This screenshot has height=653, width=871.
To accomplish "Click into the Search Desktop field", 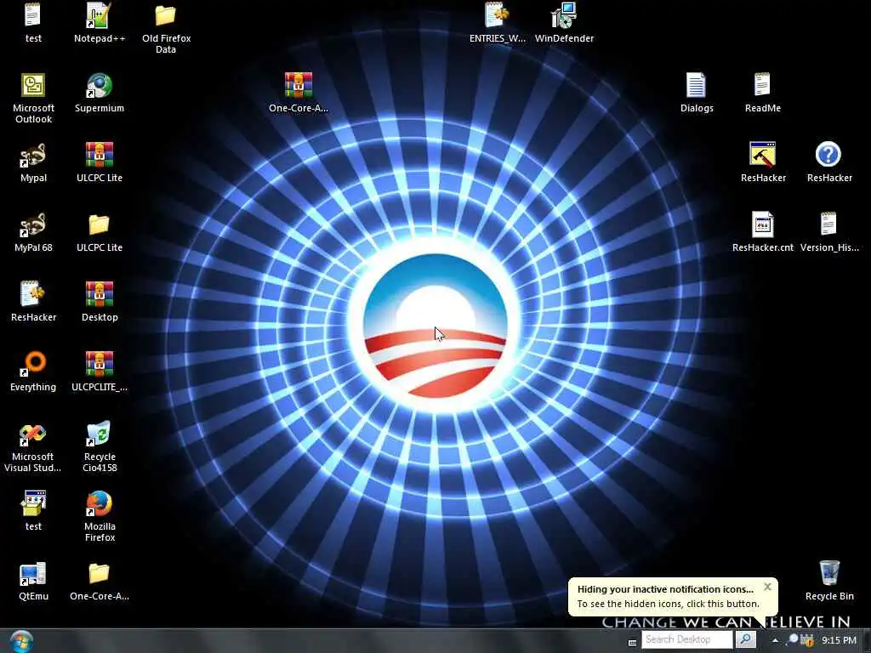I will click(687, 639).
